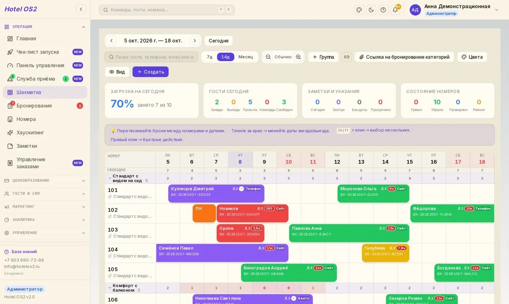Collapse Комфорт с балконом category
The height and width of the screenshot is (304, 509).
(x=110, y=288)
